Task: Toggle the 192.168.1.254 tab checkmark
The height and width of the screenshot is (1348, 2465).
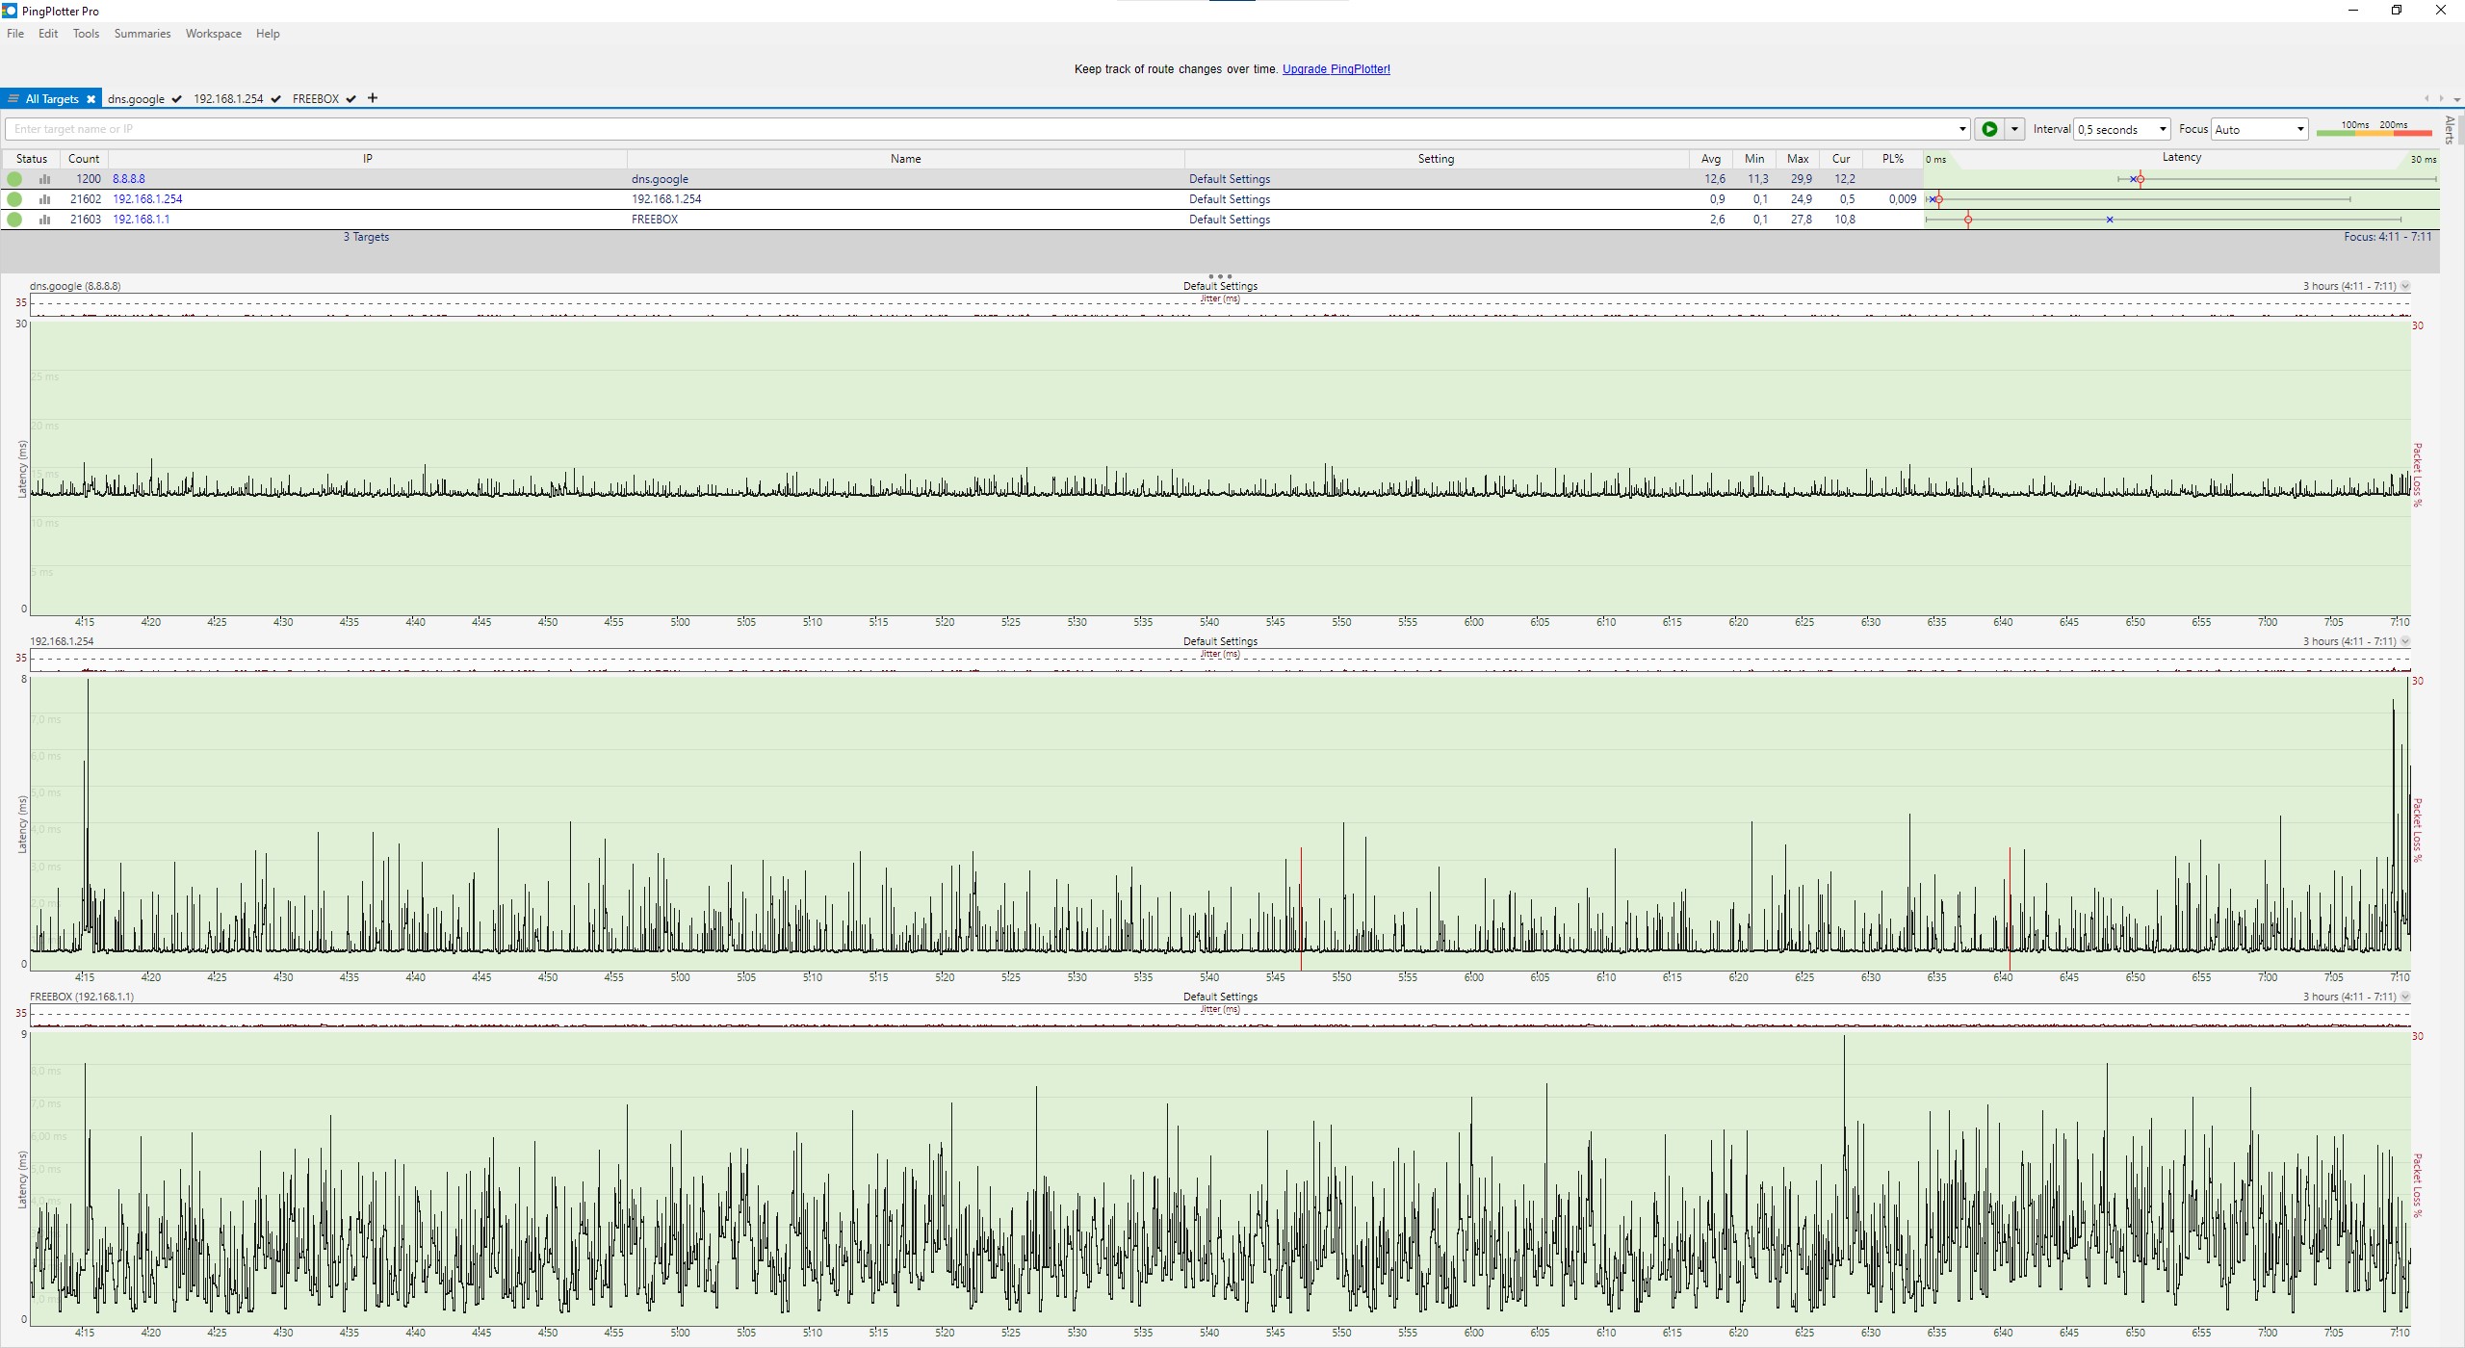Action: (276, 99)
